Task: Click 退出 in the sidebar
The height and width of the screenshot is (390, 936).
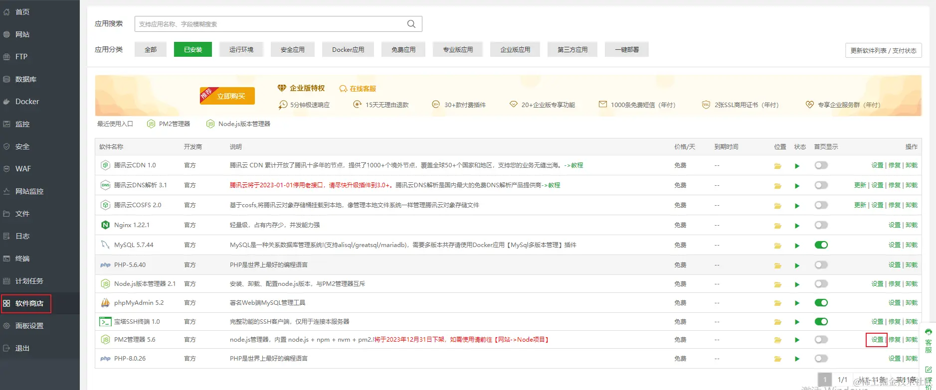Action: point(22,348)
